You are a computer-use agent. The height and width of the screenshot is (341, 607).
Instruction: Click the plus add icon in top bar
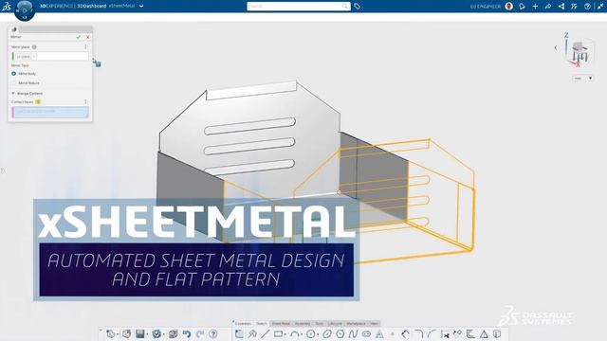(535, 7)
